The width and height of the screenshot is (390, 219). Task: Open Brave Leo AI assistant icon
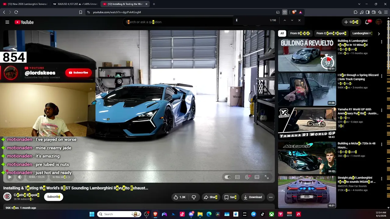tap(380, 12)
